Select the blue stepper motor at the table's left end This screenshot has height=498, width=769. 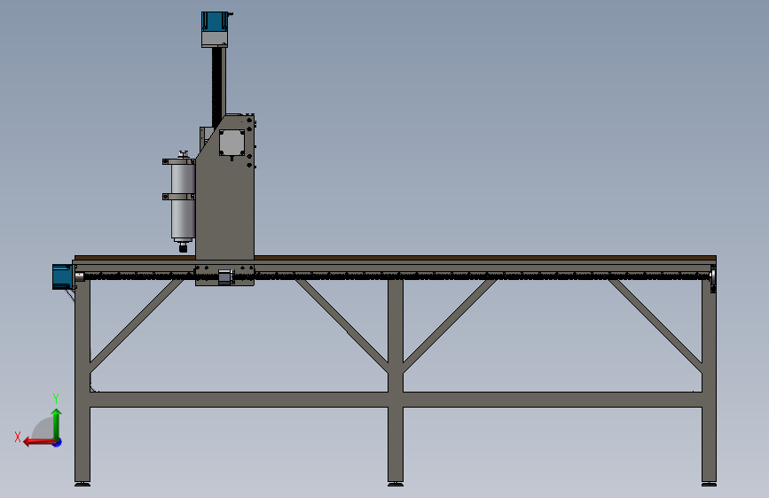(x=62, y=276)
